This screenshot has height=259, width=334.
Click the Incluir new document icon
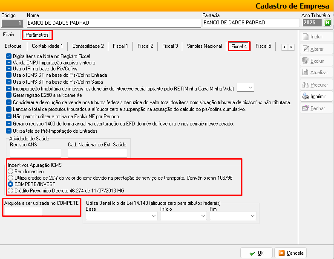pyautogui.click(x=305, y=37)
